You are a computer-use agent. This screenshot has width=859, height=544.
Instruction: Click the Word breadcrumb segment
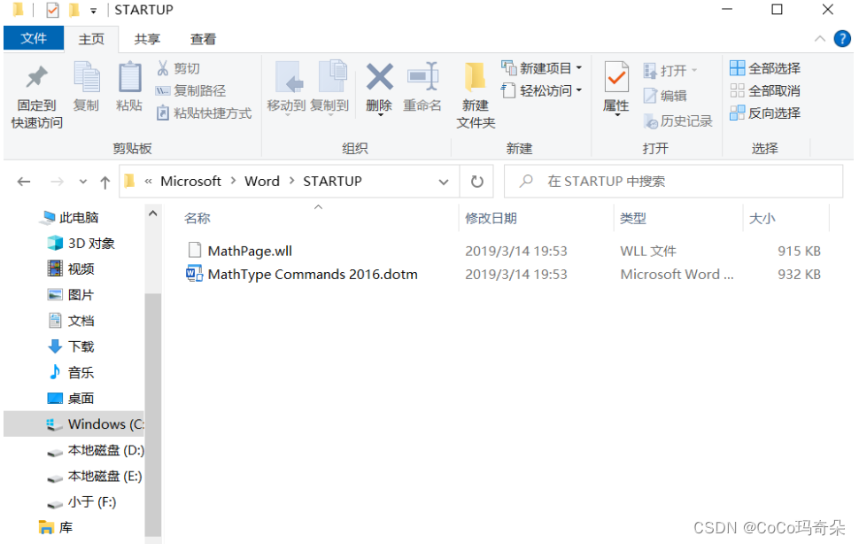(x=262, y=182)
